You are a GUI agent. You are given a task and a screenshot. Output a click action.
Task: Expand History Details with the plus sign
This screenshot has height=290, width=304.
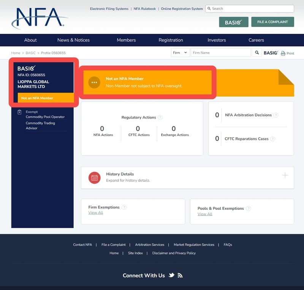click(x=285, y=175)
